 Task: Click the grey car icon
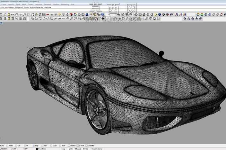point(52,14)
